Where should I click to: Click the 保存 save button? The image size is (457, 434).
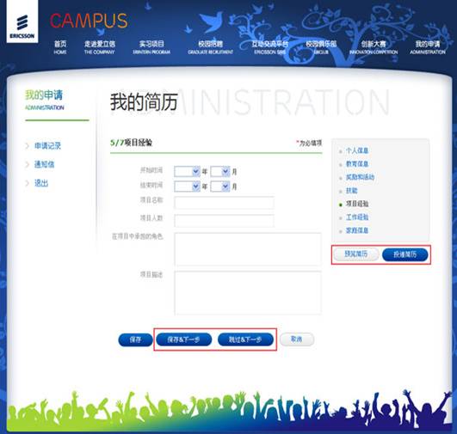[x=135, y=339]
